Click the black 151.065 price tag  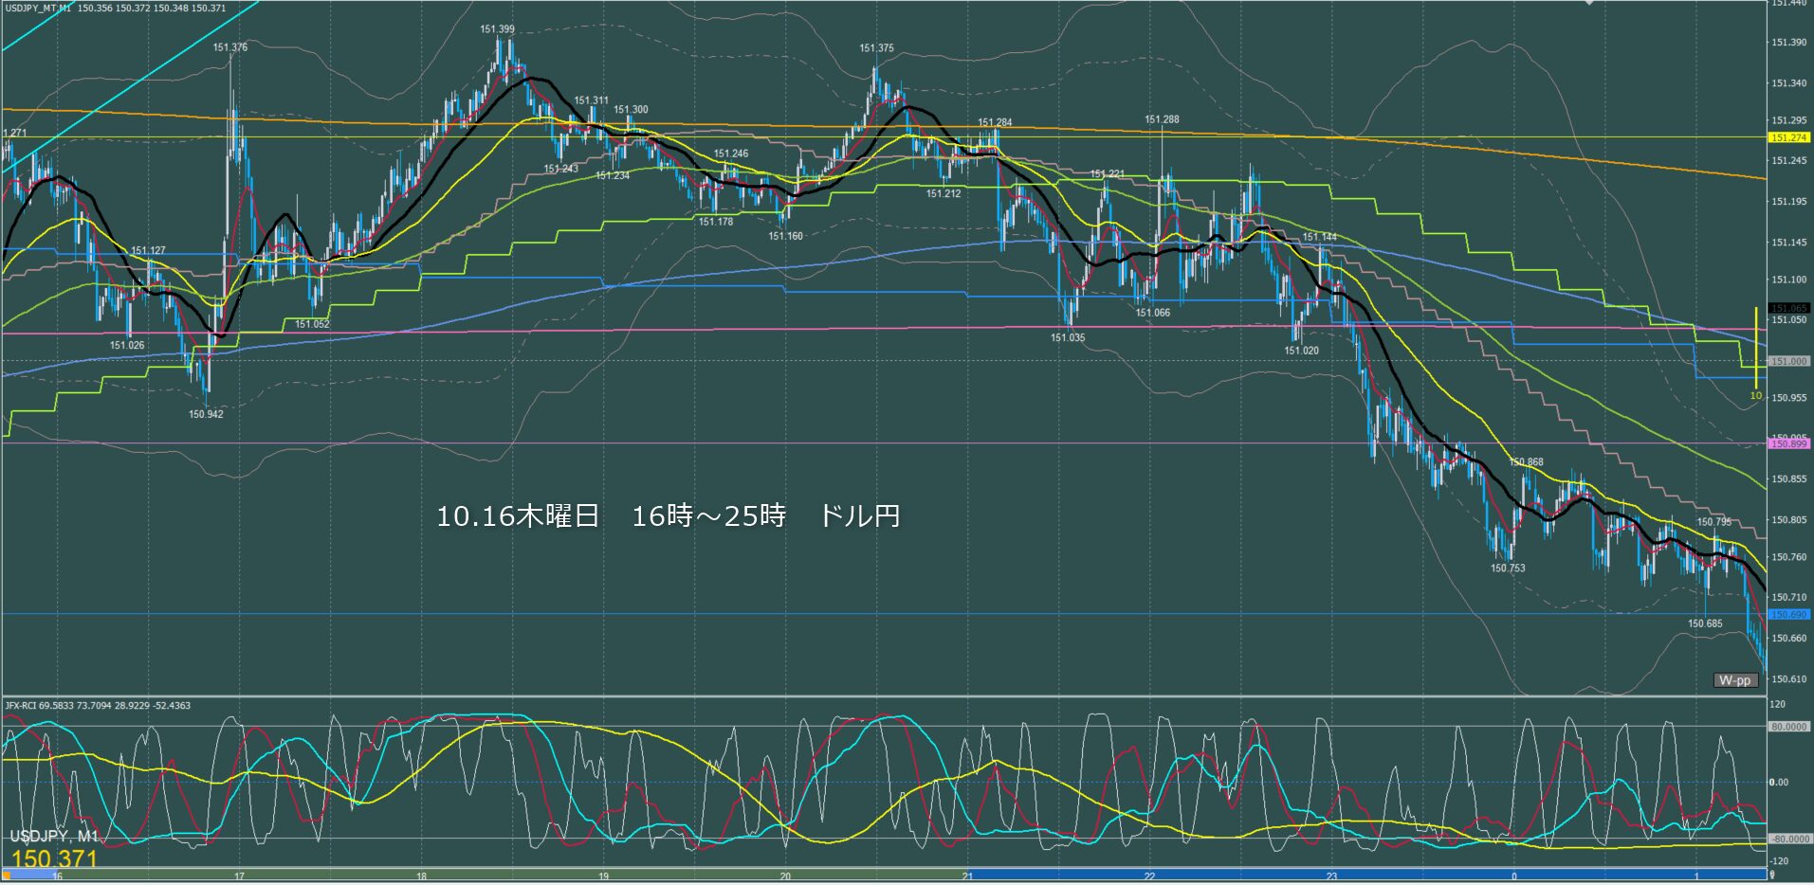click(1788, 308)
